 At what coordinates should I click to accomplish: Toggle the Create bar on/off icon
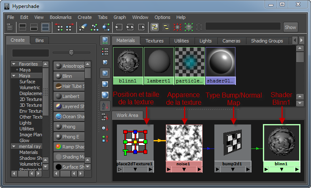(x=10, y=27)
